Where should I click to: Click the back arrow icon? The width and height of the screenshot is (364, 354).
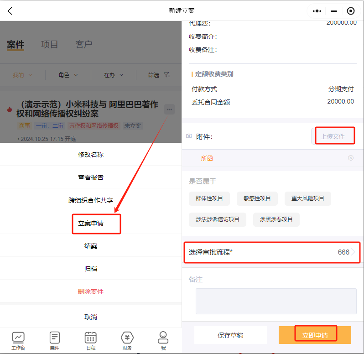click(x=10, y=11)
